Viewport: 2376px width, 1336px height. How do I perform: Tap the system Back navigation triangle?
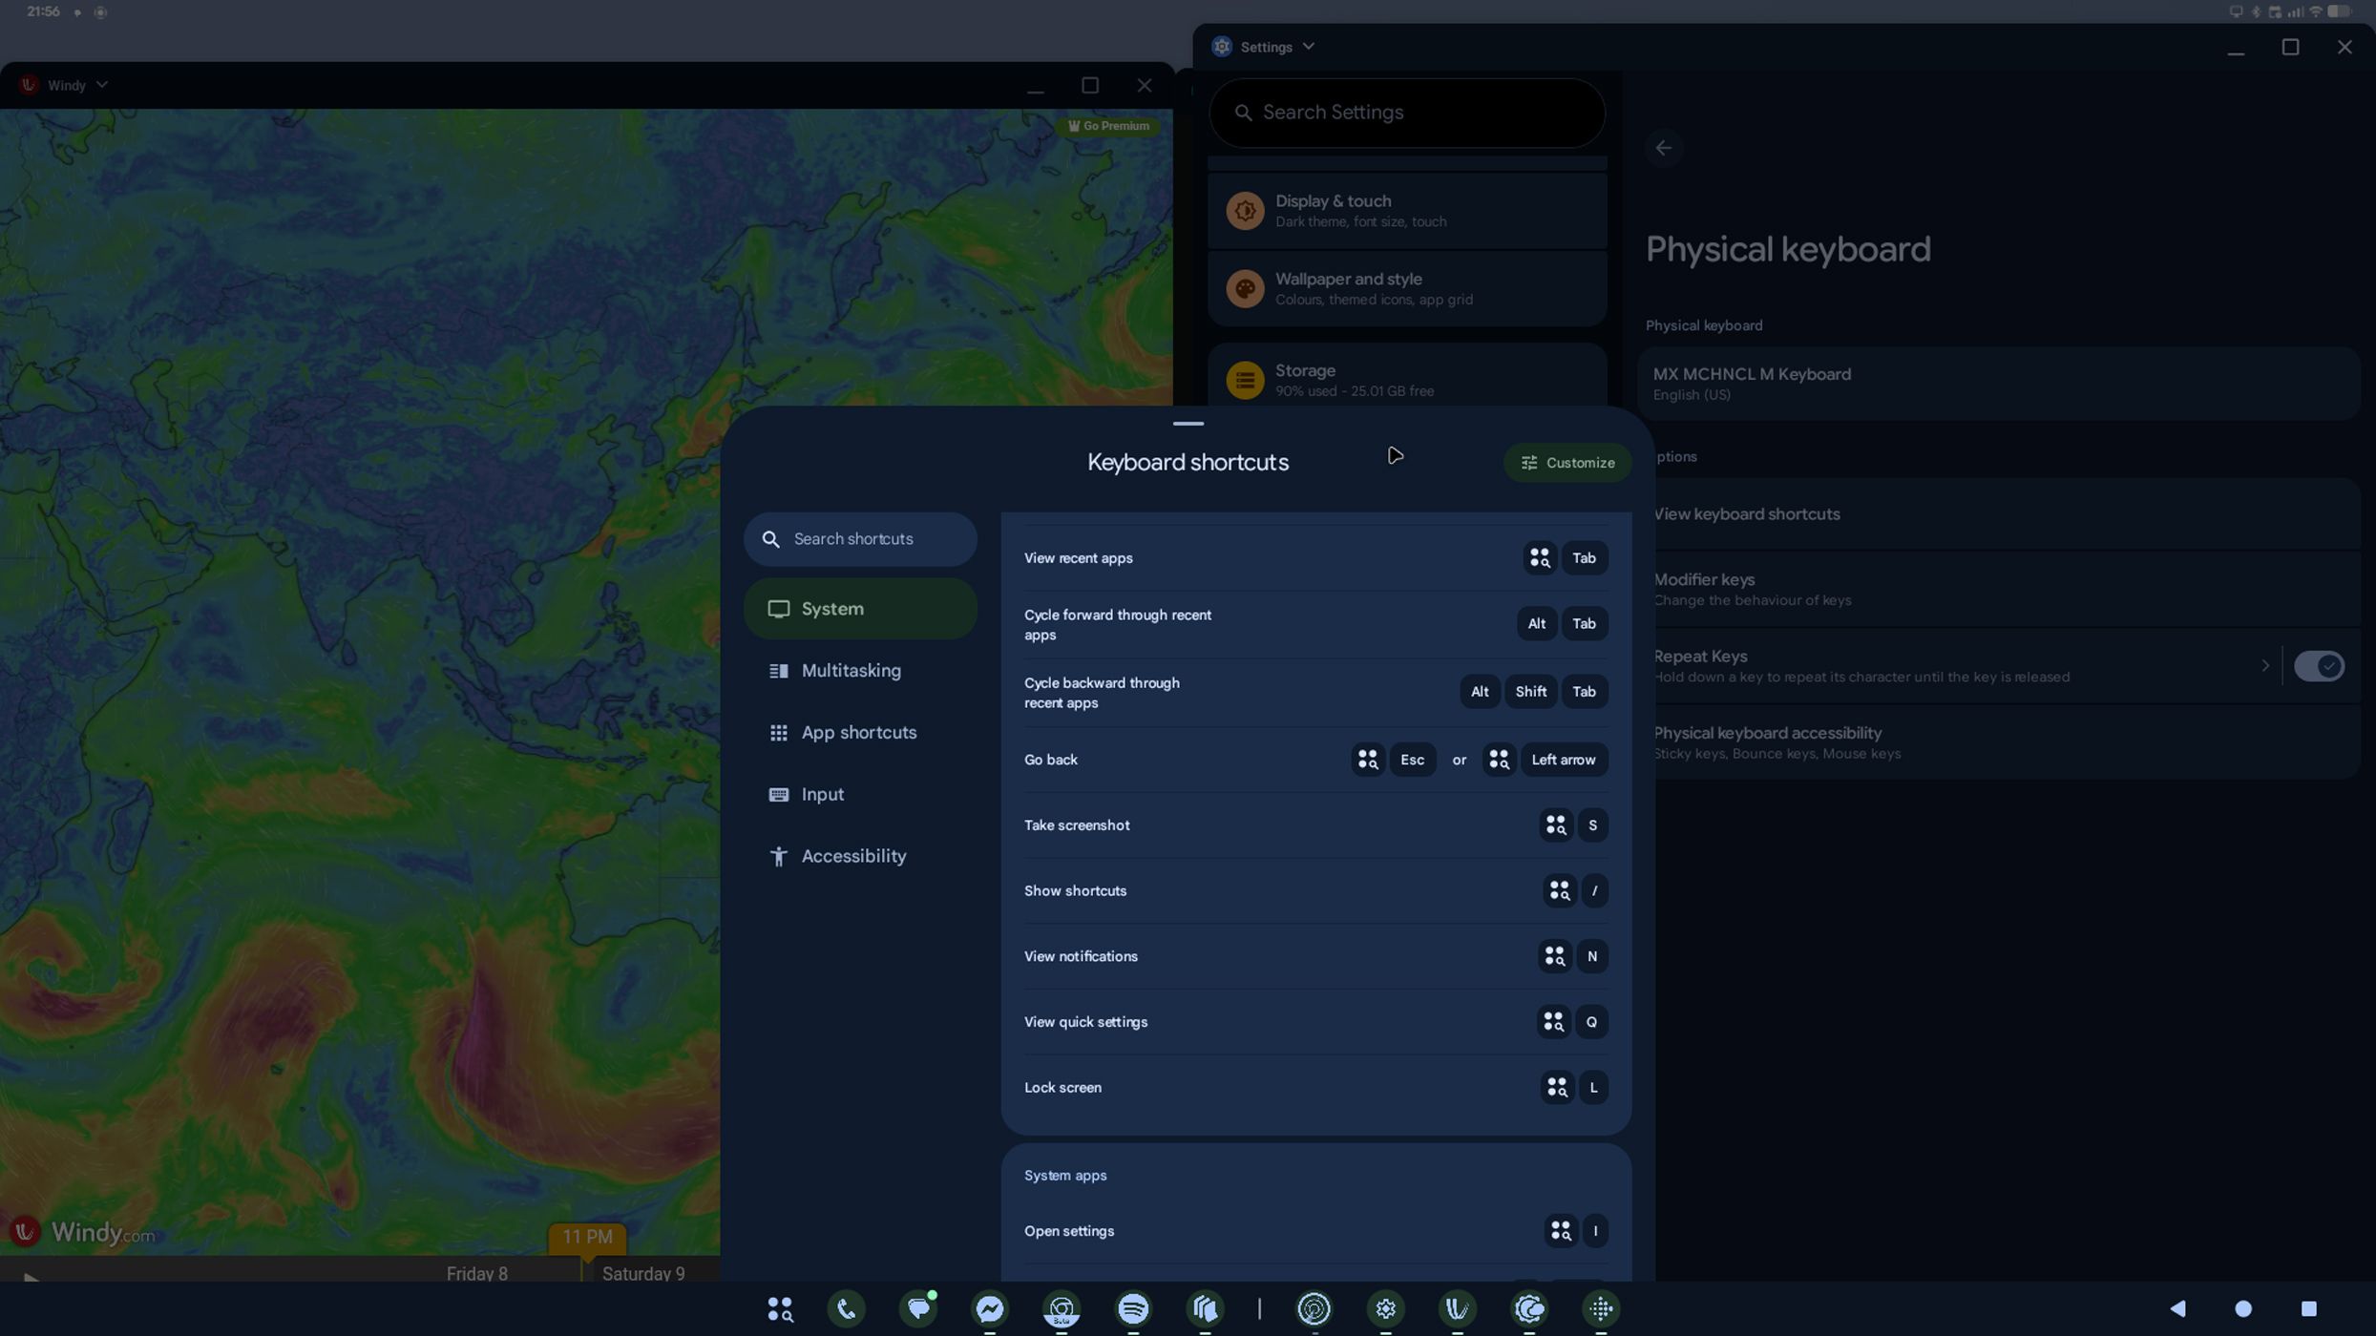click(x=2177, y=1308)
